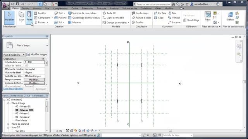Select the Vertical opening tool
Screen dimensions: 248x139
(x=174, y=18)
